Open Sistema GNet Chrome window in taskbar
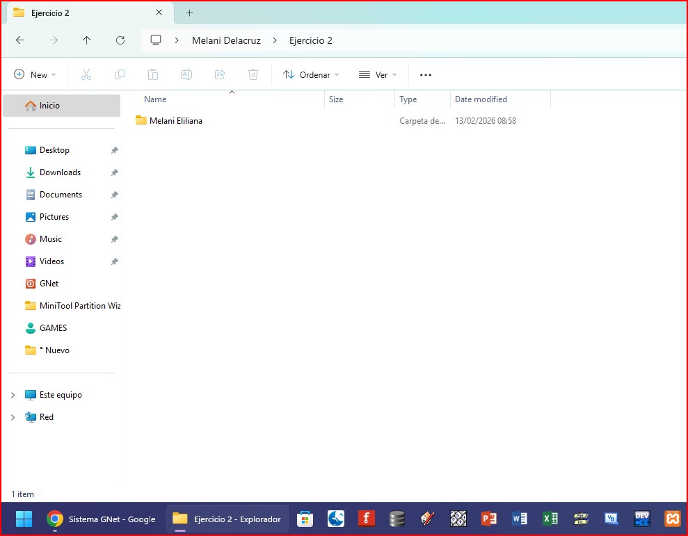 (x=102, y=519)
